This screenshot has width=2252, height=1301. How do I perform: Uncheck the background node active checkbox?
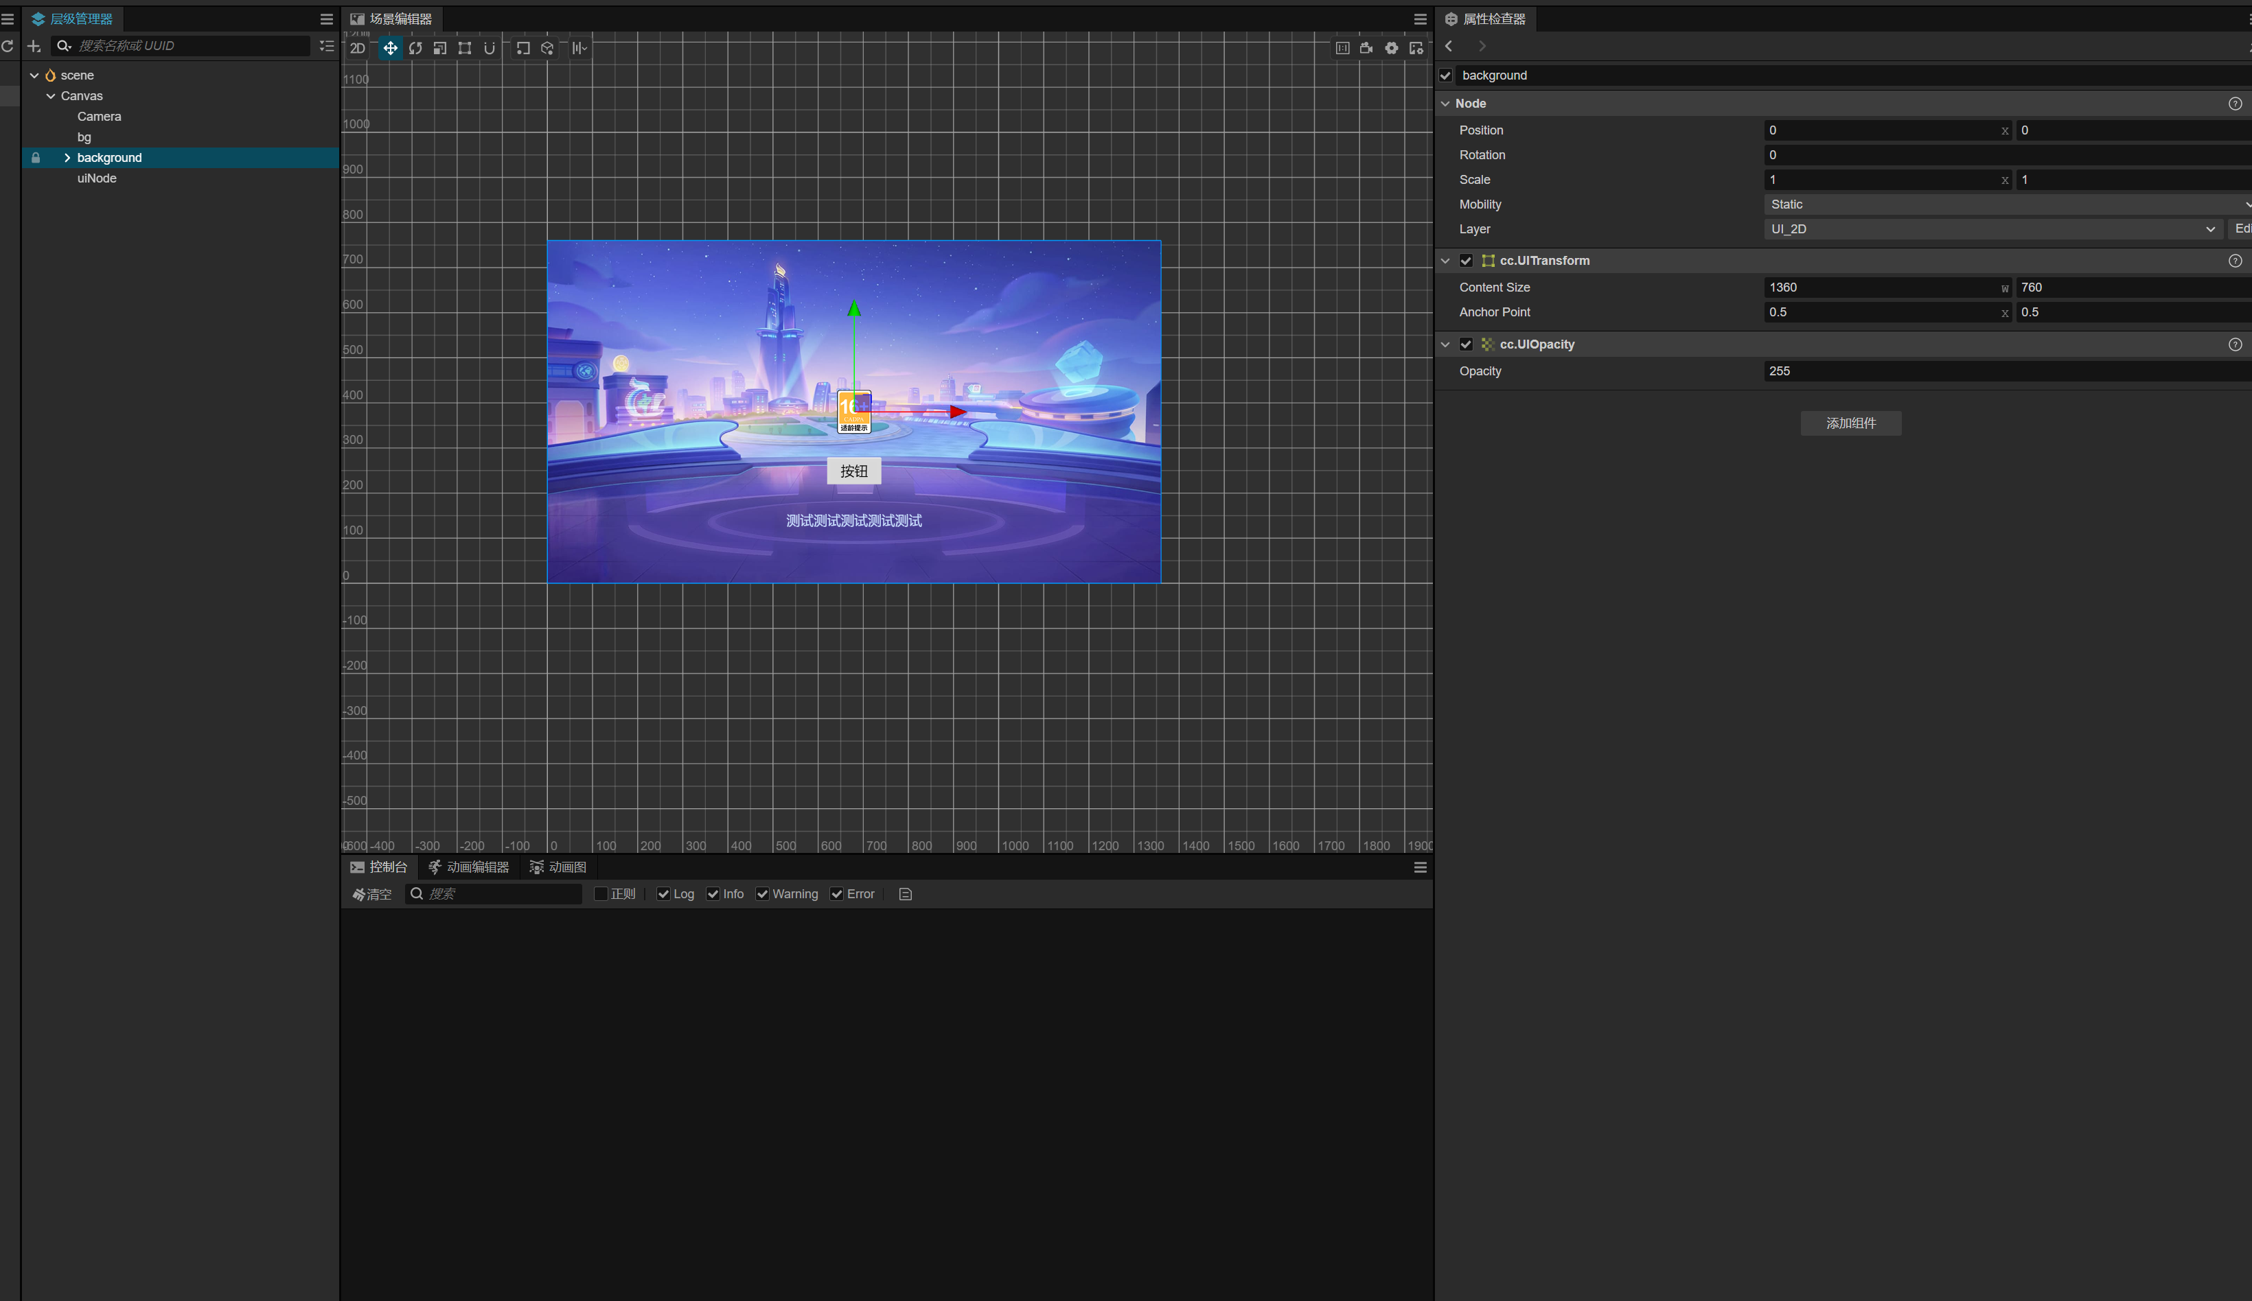(x=1446, y=75)
